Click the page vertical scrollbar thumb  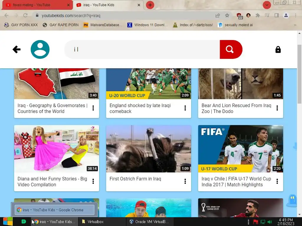pyautogui.click(x=299, y=74)
